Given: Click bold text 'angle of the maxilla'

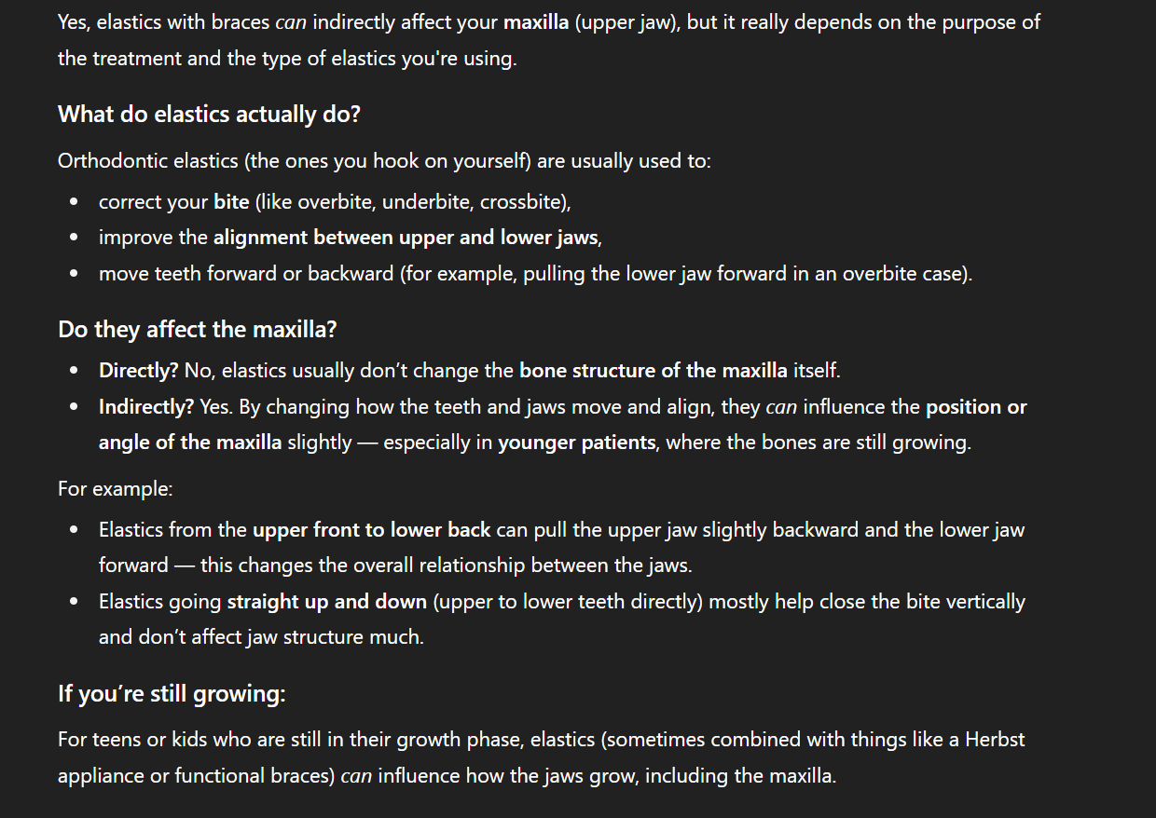Looking at the screenshot, I should (x=190, y=443).
